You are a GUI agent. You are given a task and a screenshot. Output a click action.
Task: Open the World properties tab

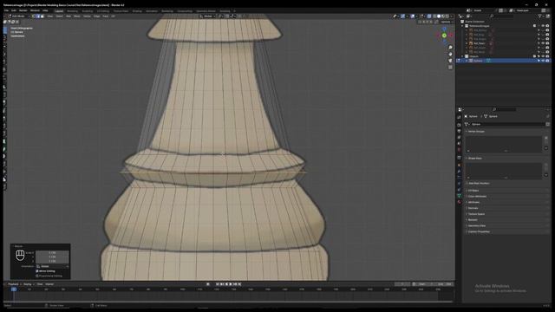(459, 150)
